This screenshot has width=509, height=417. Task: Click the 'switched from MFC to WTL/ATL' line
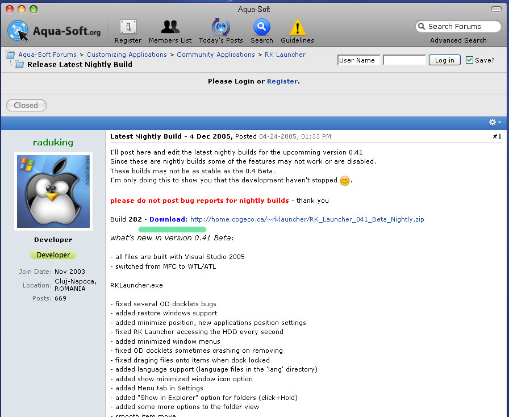click(x=163, y=266)
